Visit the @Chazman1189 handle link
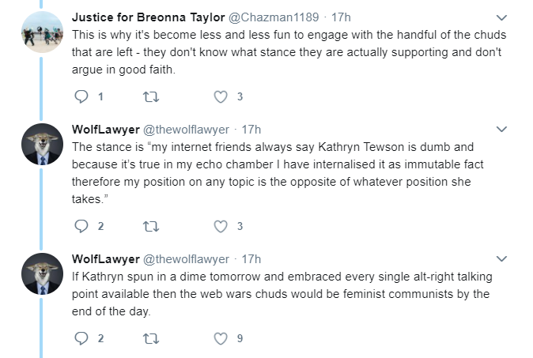The height and width of the screenshot is (358, 533). pos(274,17)
